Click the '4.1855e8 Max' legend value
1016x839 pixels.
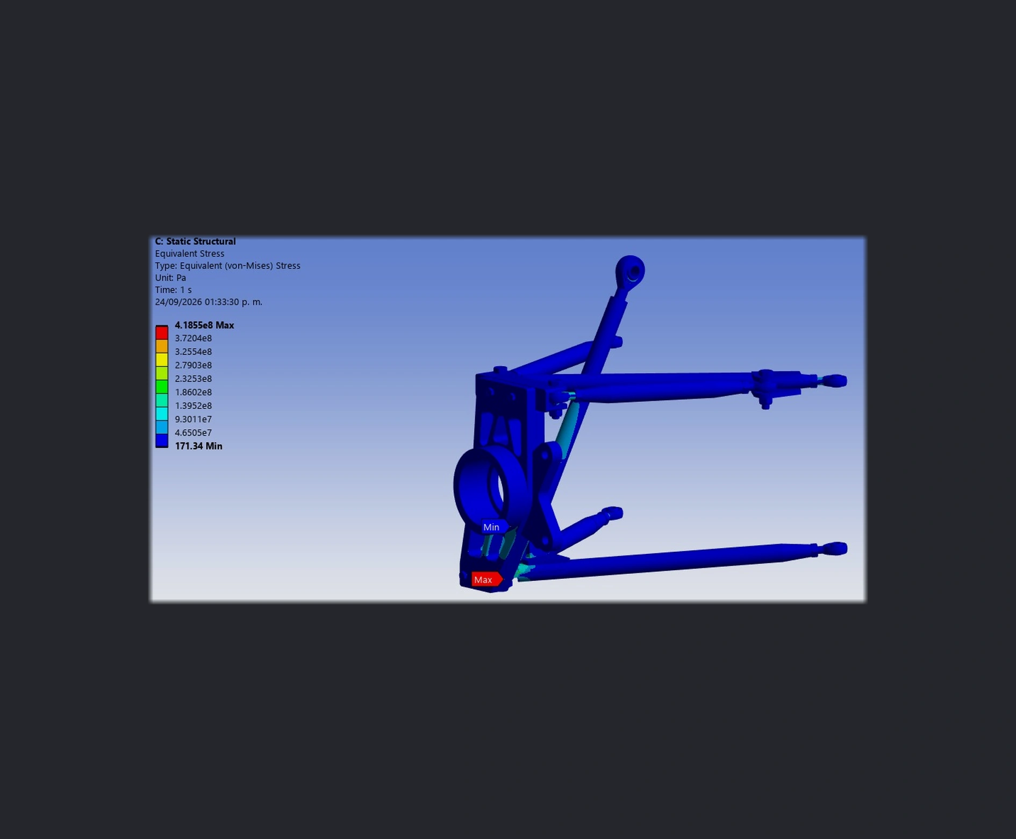[x=204, y=325]
